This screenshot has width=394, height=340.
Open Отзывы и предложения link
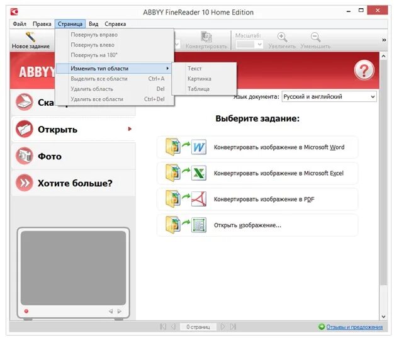click(x=354, y=327)
